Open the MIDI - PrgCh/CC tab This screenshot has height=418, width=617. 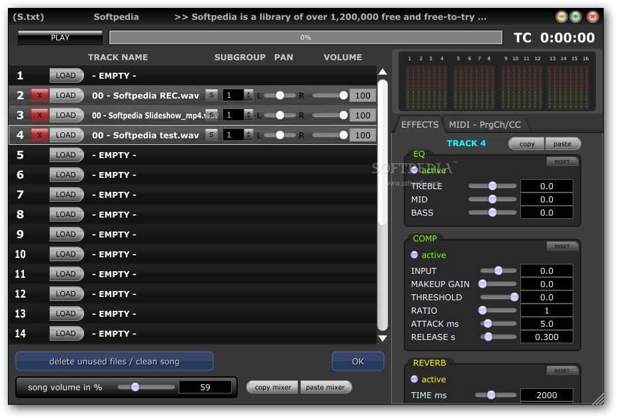pos(485,124)
